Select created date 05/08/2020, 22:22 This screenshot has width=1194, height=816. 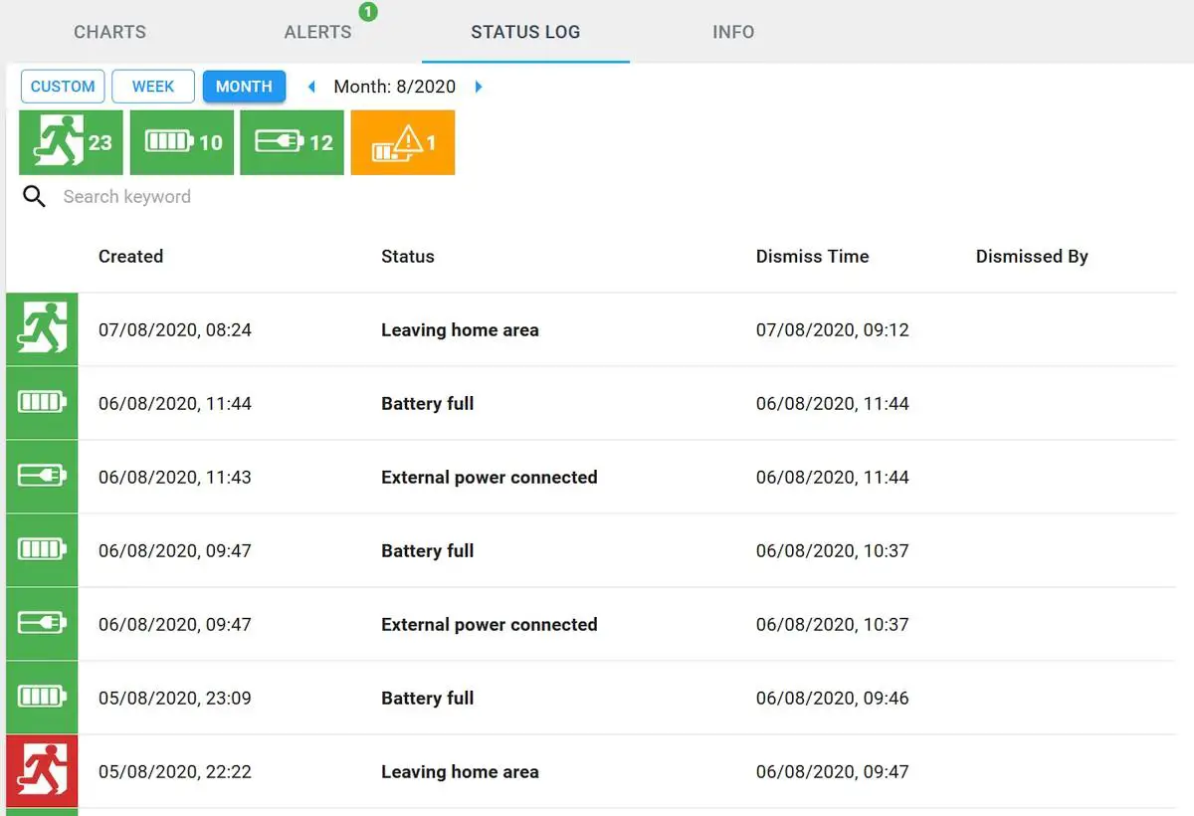pos(175,771)
